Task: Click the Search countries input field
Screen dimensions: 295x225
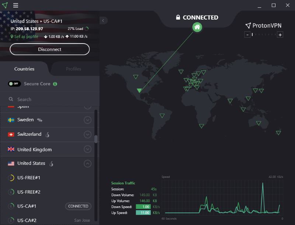Action: tap(50, 99)
